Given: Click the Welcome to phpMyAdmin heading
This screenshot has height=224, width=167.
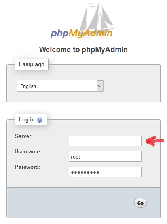Looking at the screenshot, I should pyautogui.click(x=83, y=50).
